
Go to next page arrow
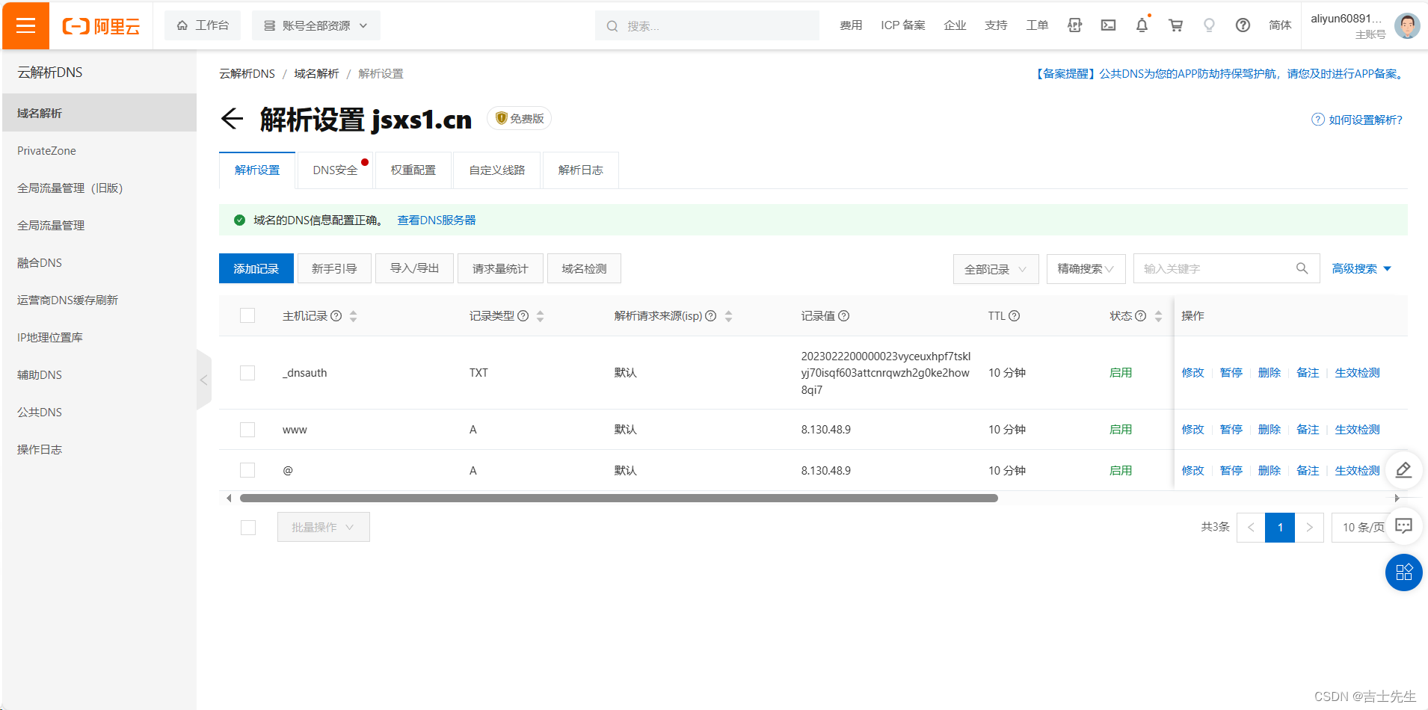tap(1309, 527)
